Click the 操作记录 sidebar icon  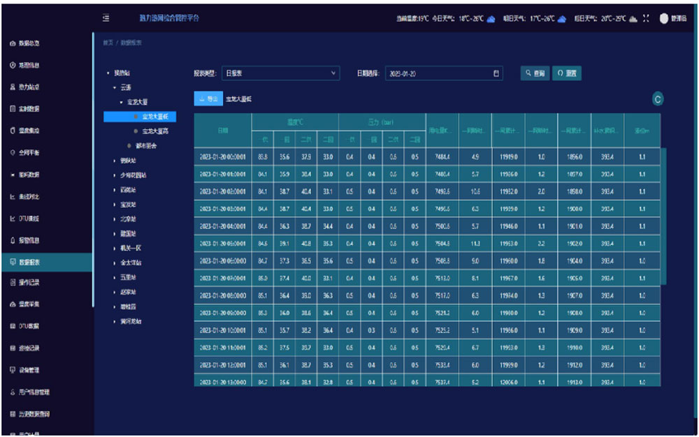point(13,282)
